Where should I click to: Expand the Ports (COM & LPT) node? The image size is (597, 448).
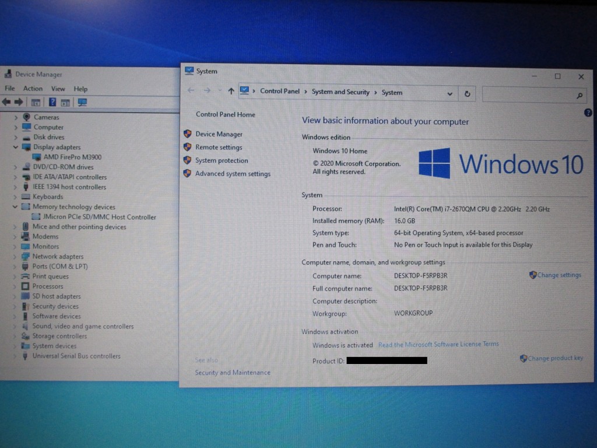coord(15,267)
